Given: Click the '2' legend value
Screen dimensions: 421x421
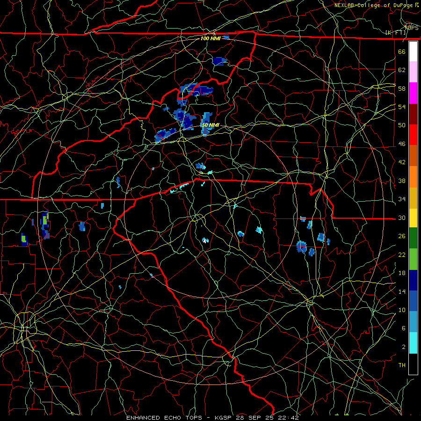Looking at the screenshot, I should 403,347.
